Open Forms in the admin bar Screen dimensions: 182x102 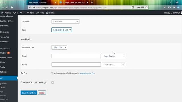50,13
